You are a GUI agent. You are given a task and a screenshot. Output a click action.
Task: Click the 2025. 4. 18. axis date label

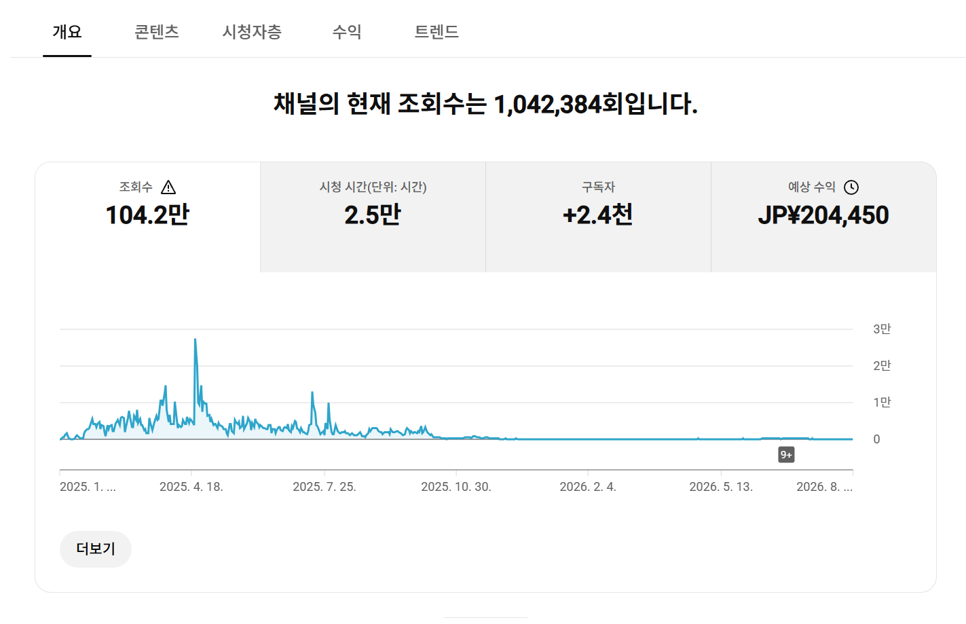point(191,487)
